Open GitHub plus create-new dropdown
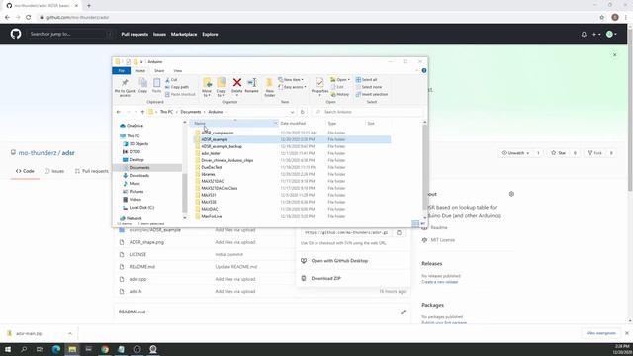The image size is (633, 356). (596, 35)
